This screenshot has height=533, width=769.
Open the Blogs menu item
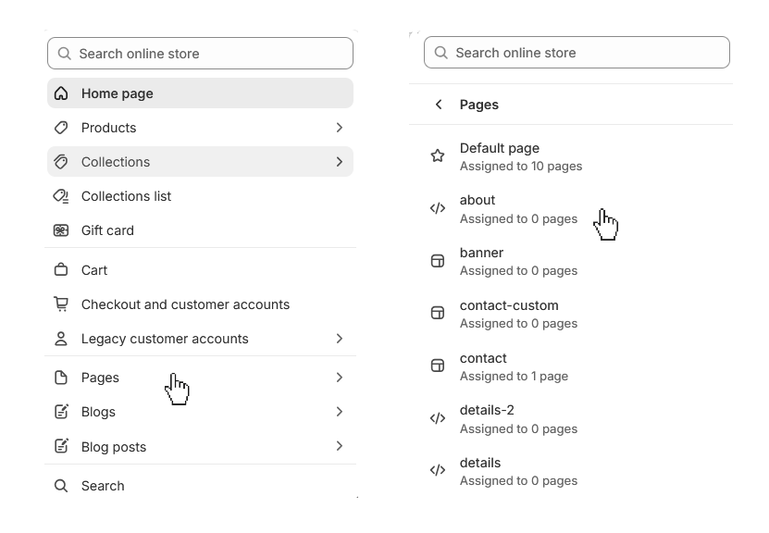pyautogui.click(x=200, y=412)
